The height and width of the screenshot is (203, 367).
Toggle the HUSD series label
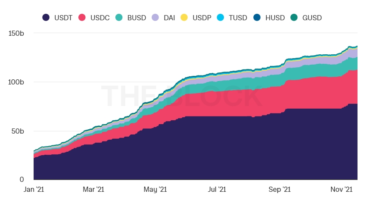275,18
